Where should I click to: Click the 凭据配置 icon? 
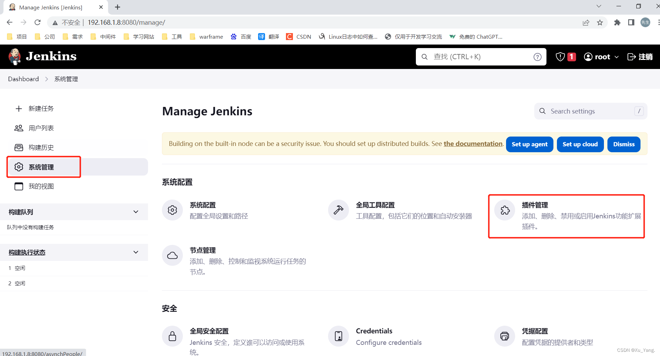tap(505, 336)
